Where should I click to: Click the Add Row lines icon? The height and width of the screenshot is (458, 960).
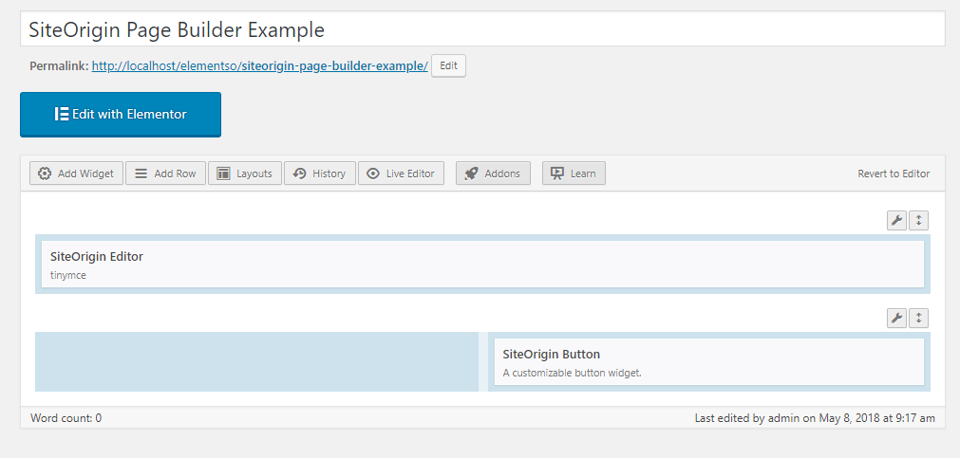(x=141, y=173)
